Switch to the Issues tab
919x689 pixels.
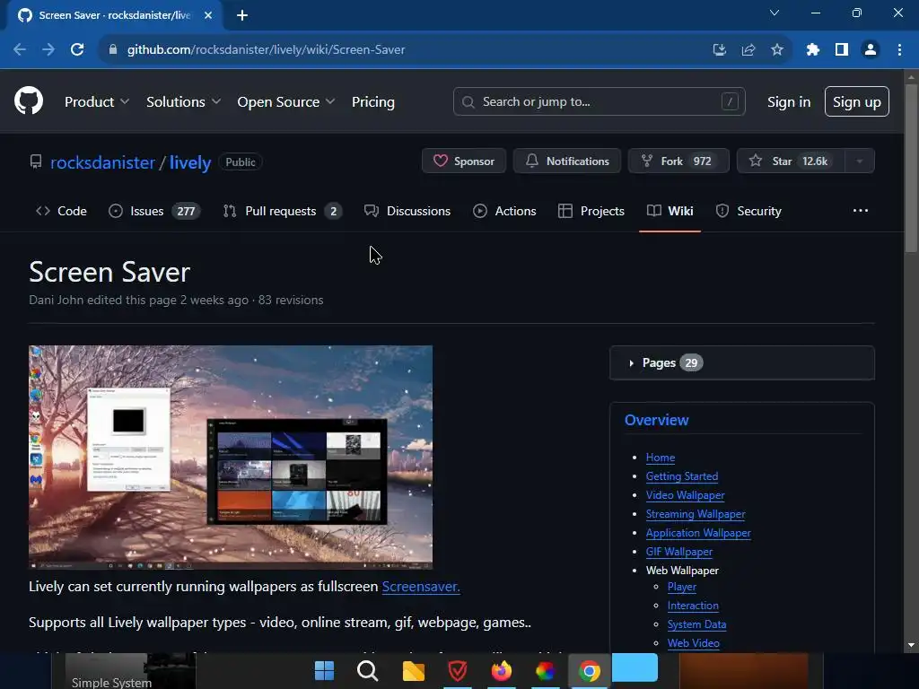[x=154, y=211]
